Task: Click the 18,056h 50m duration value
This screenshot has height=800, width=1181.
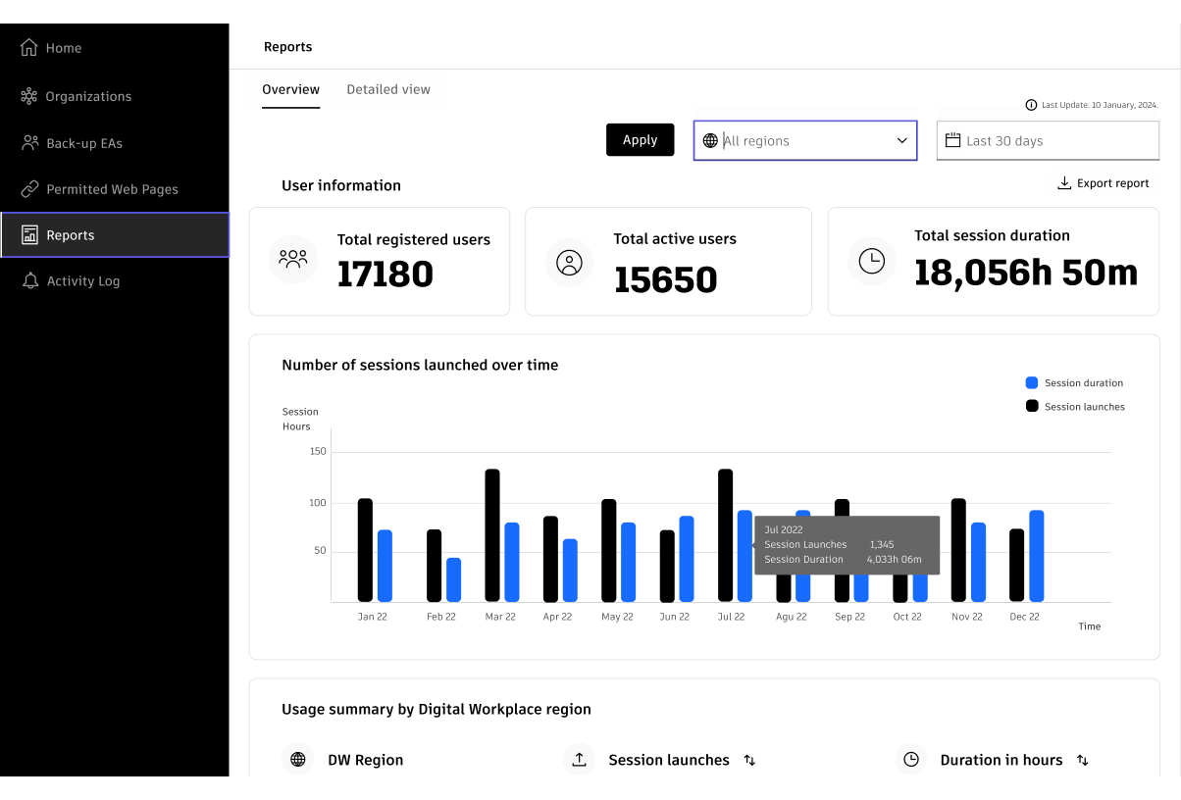Action: coord(1026,273)
